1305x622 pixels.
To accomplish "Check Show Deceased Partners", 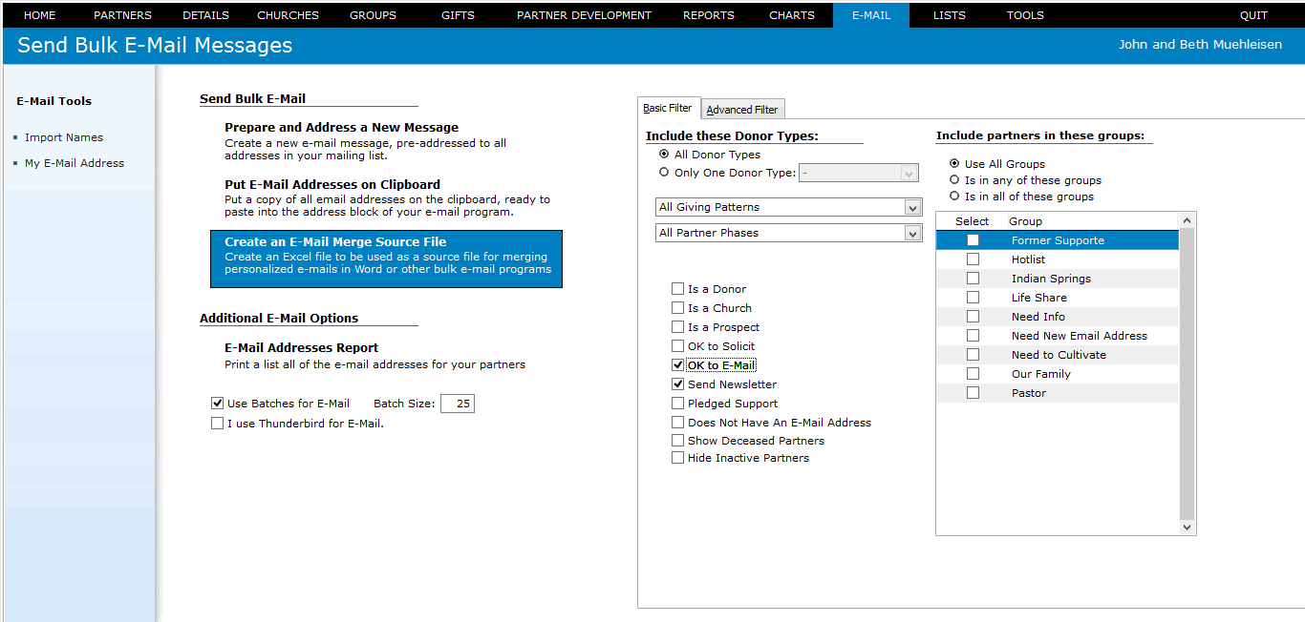I will [x=678, y=441].
